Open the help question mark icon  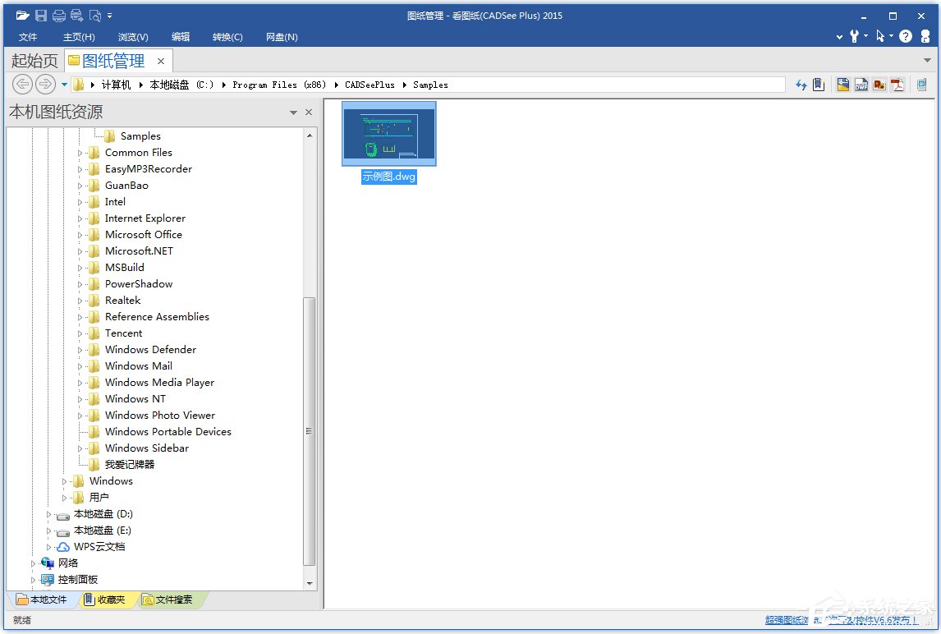[x=906, y=36]
